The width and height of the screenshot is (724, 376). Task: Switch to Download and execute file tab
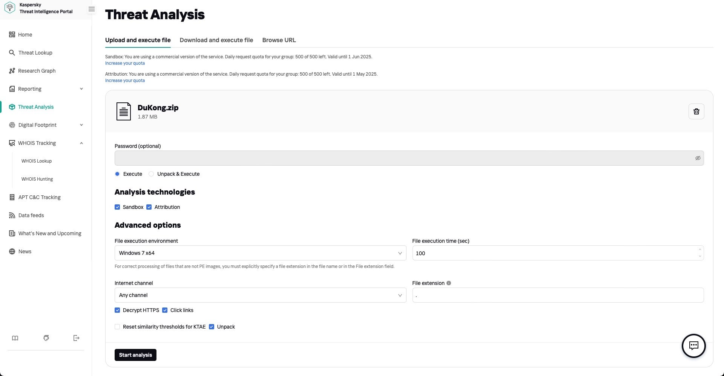pos(216,40)
